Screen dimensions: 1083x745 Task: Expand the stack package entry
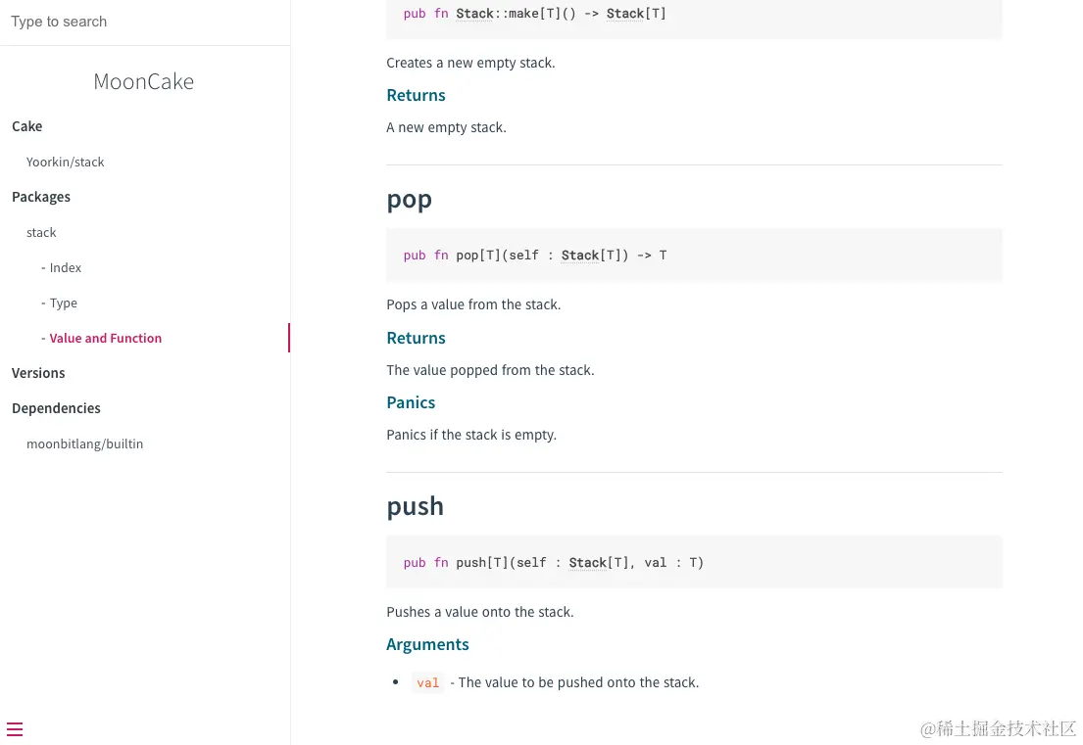(x=41, y=232)
